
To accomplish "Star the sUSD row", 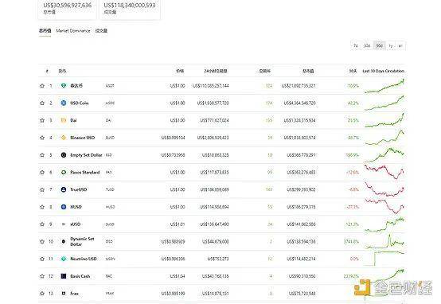I will (x=42, y=224).
